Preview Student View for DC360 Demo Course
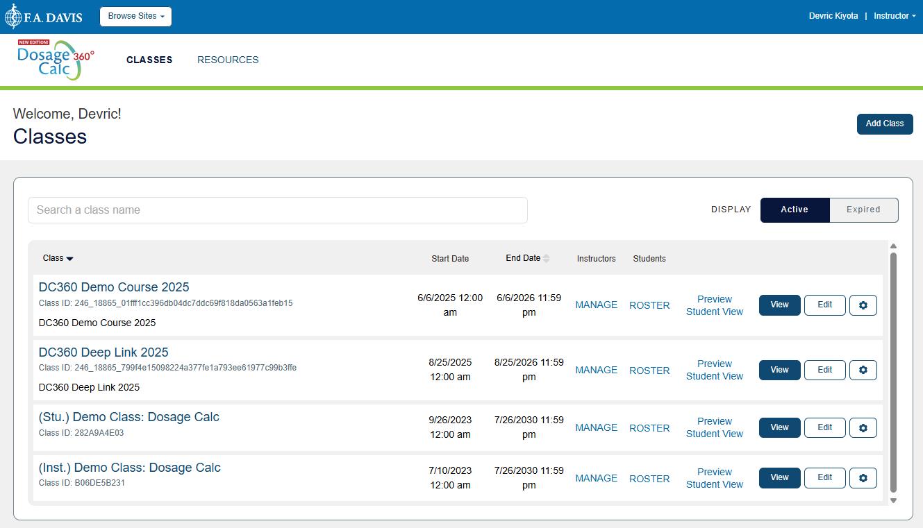The image size is (923, 528). pyautogui.click(x=715, y=306)
